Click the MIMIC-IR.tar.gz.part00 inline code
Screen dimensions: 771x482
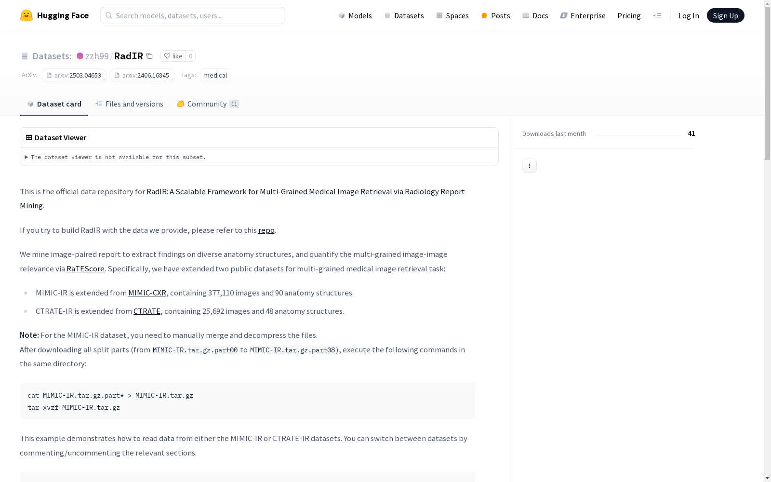195,350
